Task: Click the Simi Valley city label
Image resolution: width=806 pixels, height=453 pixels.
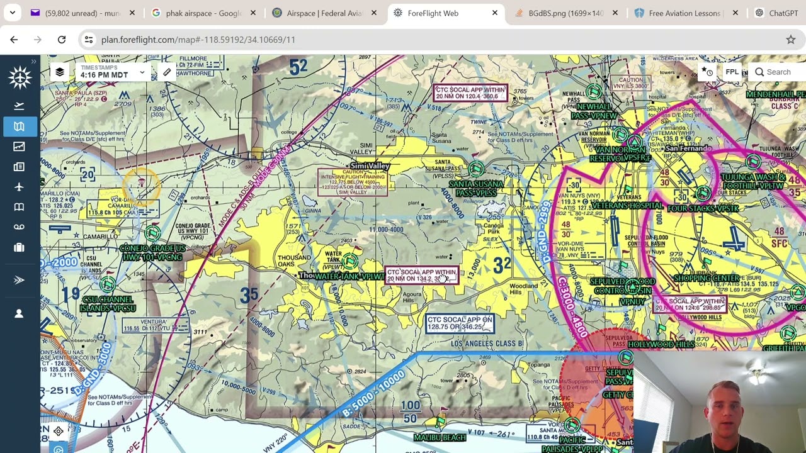Action: point(370,166)
